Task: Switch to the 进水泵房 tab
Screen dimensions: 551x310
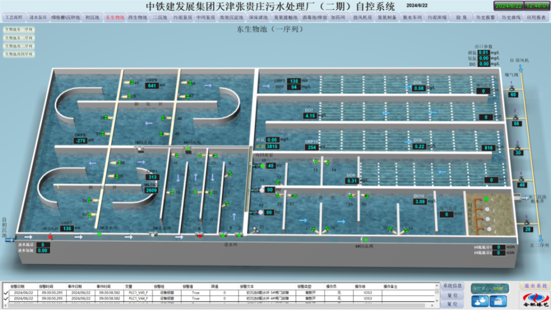Action: click(x=38, y=17)
